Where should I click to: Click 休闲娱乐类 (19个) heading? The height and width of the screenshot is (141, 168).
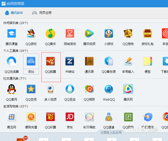pyautogui.click(x=16, y=23)
